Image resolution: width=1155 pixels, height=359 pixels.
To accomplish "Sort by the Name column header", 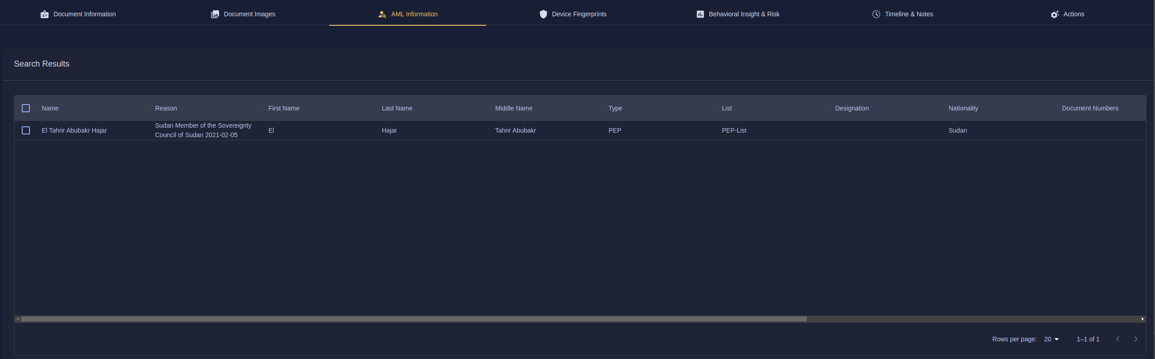I will click(x=50, y=108).
